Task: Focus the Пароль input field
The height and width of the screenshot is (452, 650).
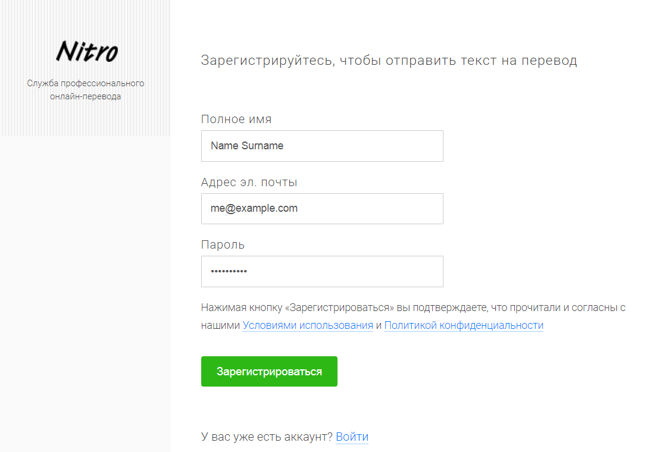Action: click(x=322, y=271)
